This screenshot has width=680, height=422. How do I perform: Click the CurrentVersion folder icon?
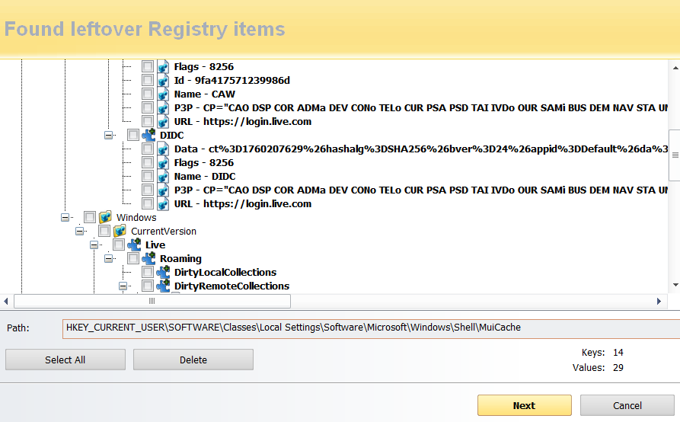point(120,231)
